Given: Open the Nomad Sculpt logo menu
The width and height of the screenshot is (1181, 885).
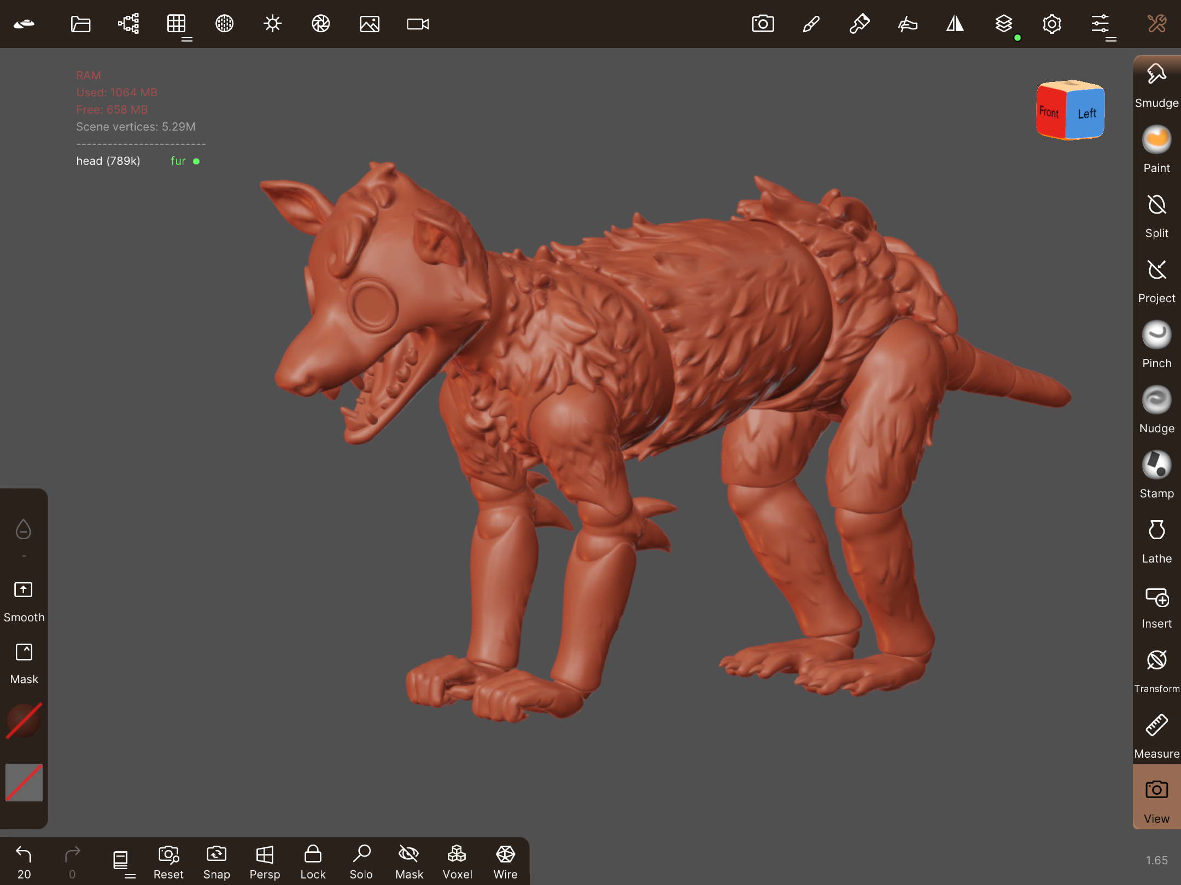Looking at the screenshot, I should coord(24,24).
